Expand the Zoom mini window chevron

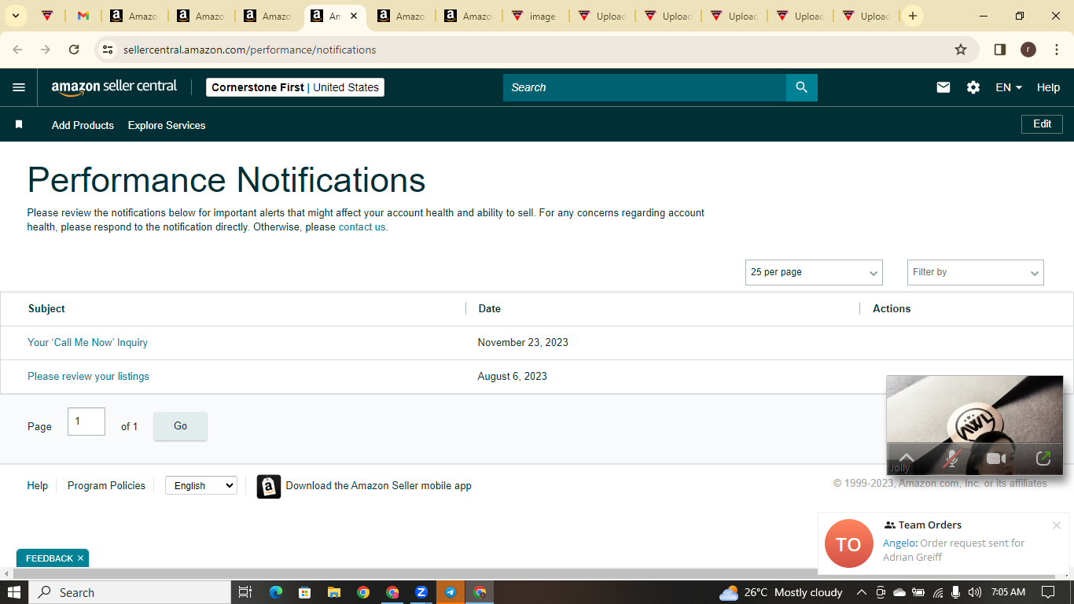[x=907, y=458]
